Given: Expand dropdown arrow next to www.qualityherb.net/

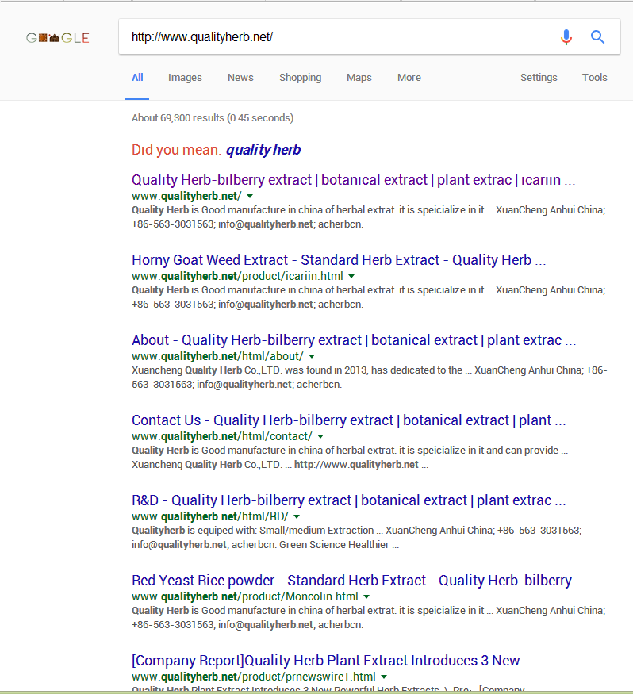Looking at the screenshot, I should pyautogui.click(x=250, y=196).
